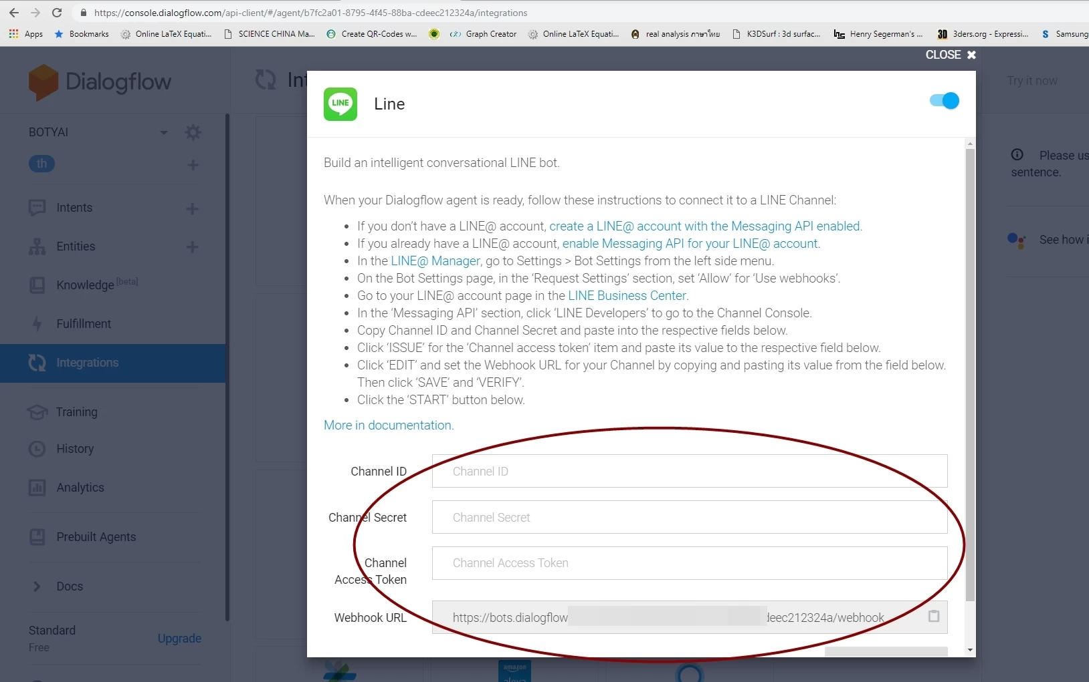Click the Entities hierarchy icon
Screen dimensions: 1089x682
pyautogui.click(x=37, y=246)
